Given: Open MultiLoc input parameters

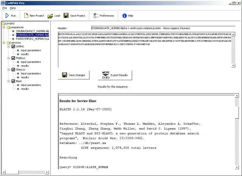Looking at the screenshot, I should pyautogui.click(x=31, y=62).
